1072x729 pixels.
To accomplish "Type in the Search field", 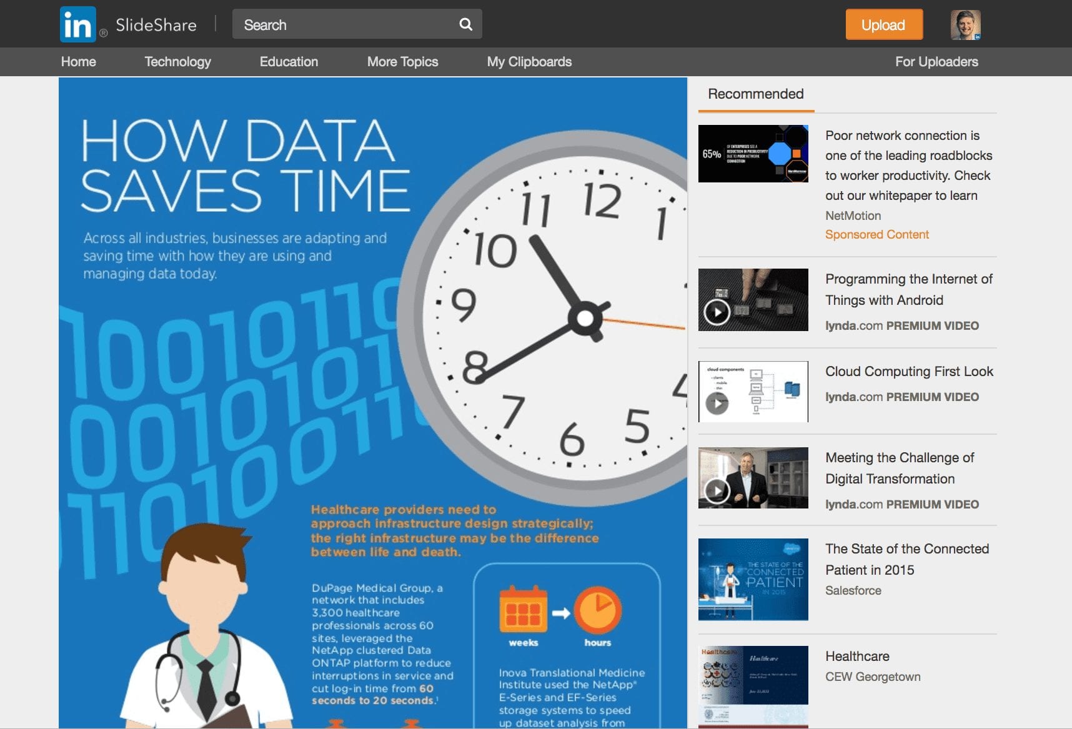I will (x=344, y=25).
